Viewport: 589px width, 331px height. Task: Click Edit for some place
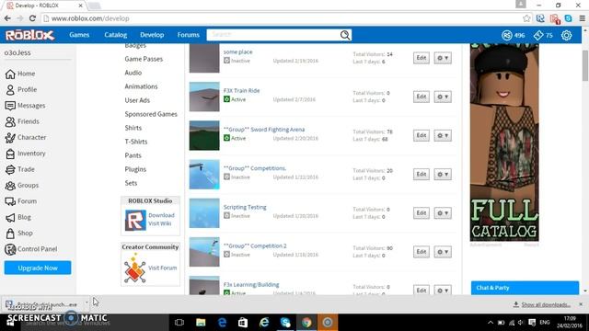click(x=422, y=58)
